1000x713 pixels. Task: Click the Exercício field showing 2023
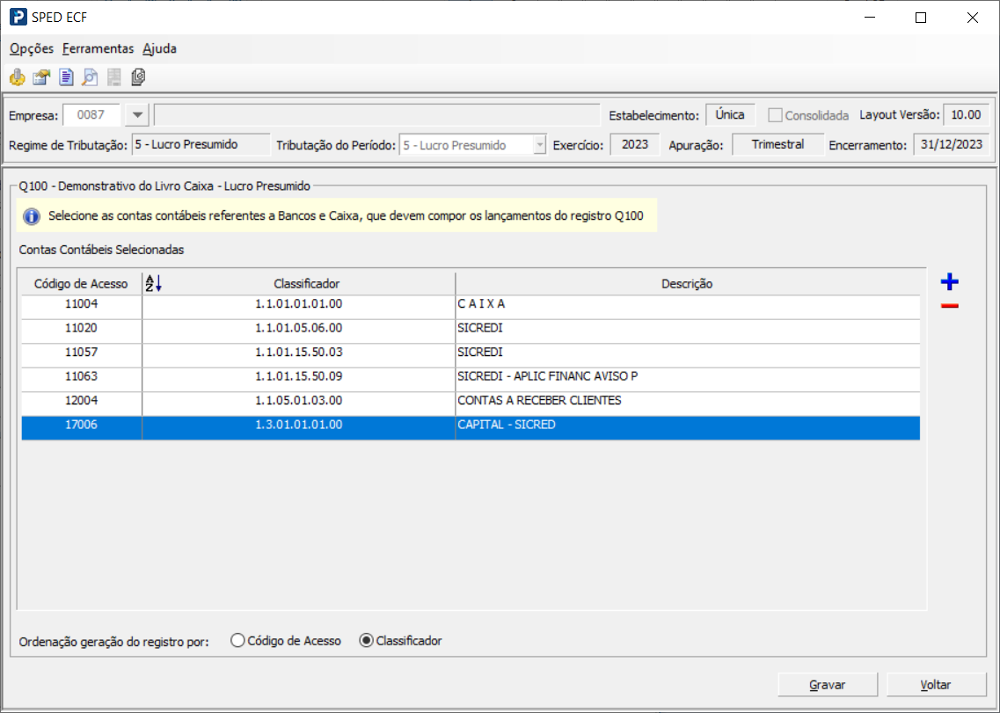(635, 145)
